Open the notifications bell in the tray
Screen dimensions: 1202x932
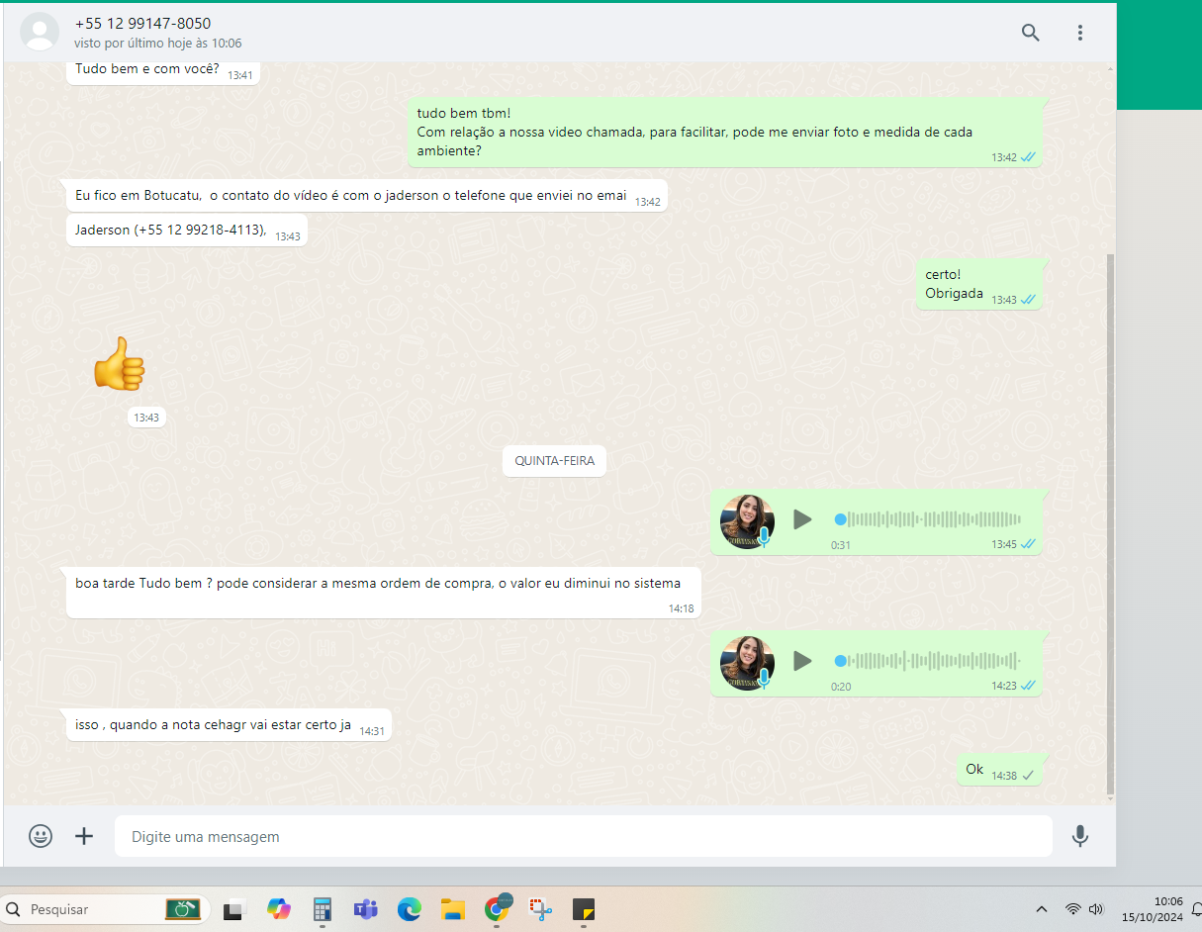point(1196,909)
